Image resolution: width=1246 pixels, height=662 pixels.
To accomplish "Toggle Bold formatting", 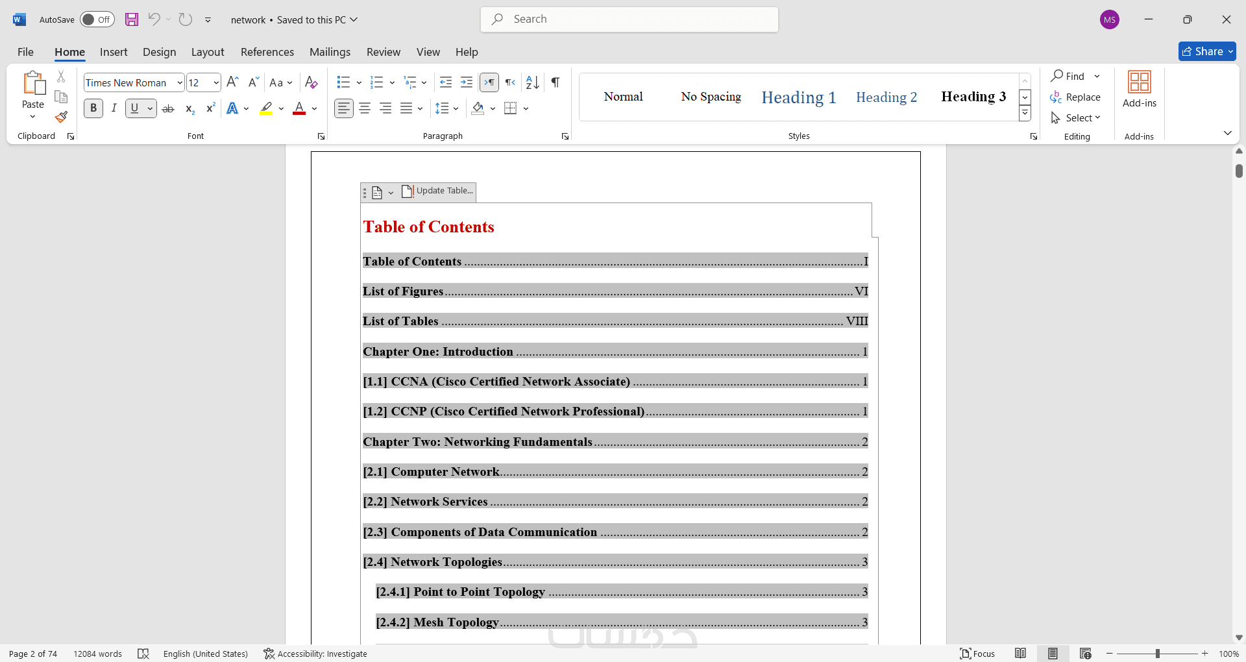I will coord(93,108).
